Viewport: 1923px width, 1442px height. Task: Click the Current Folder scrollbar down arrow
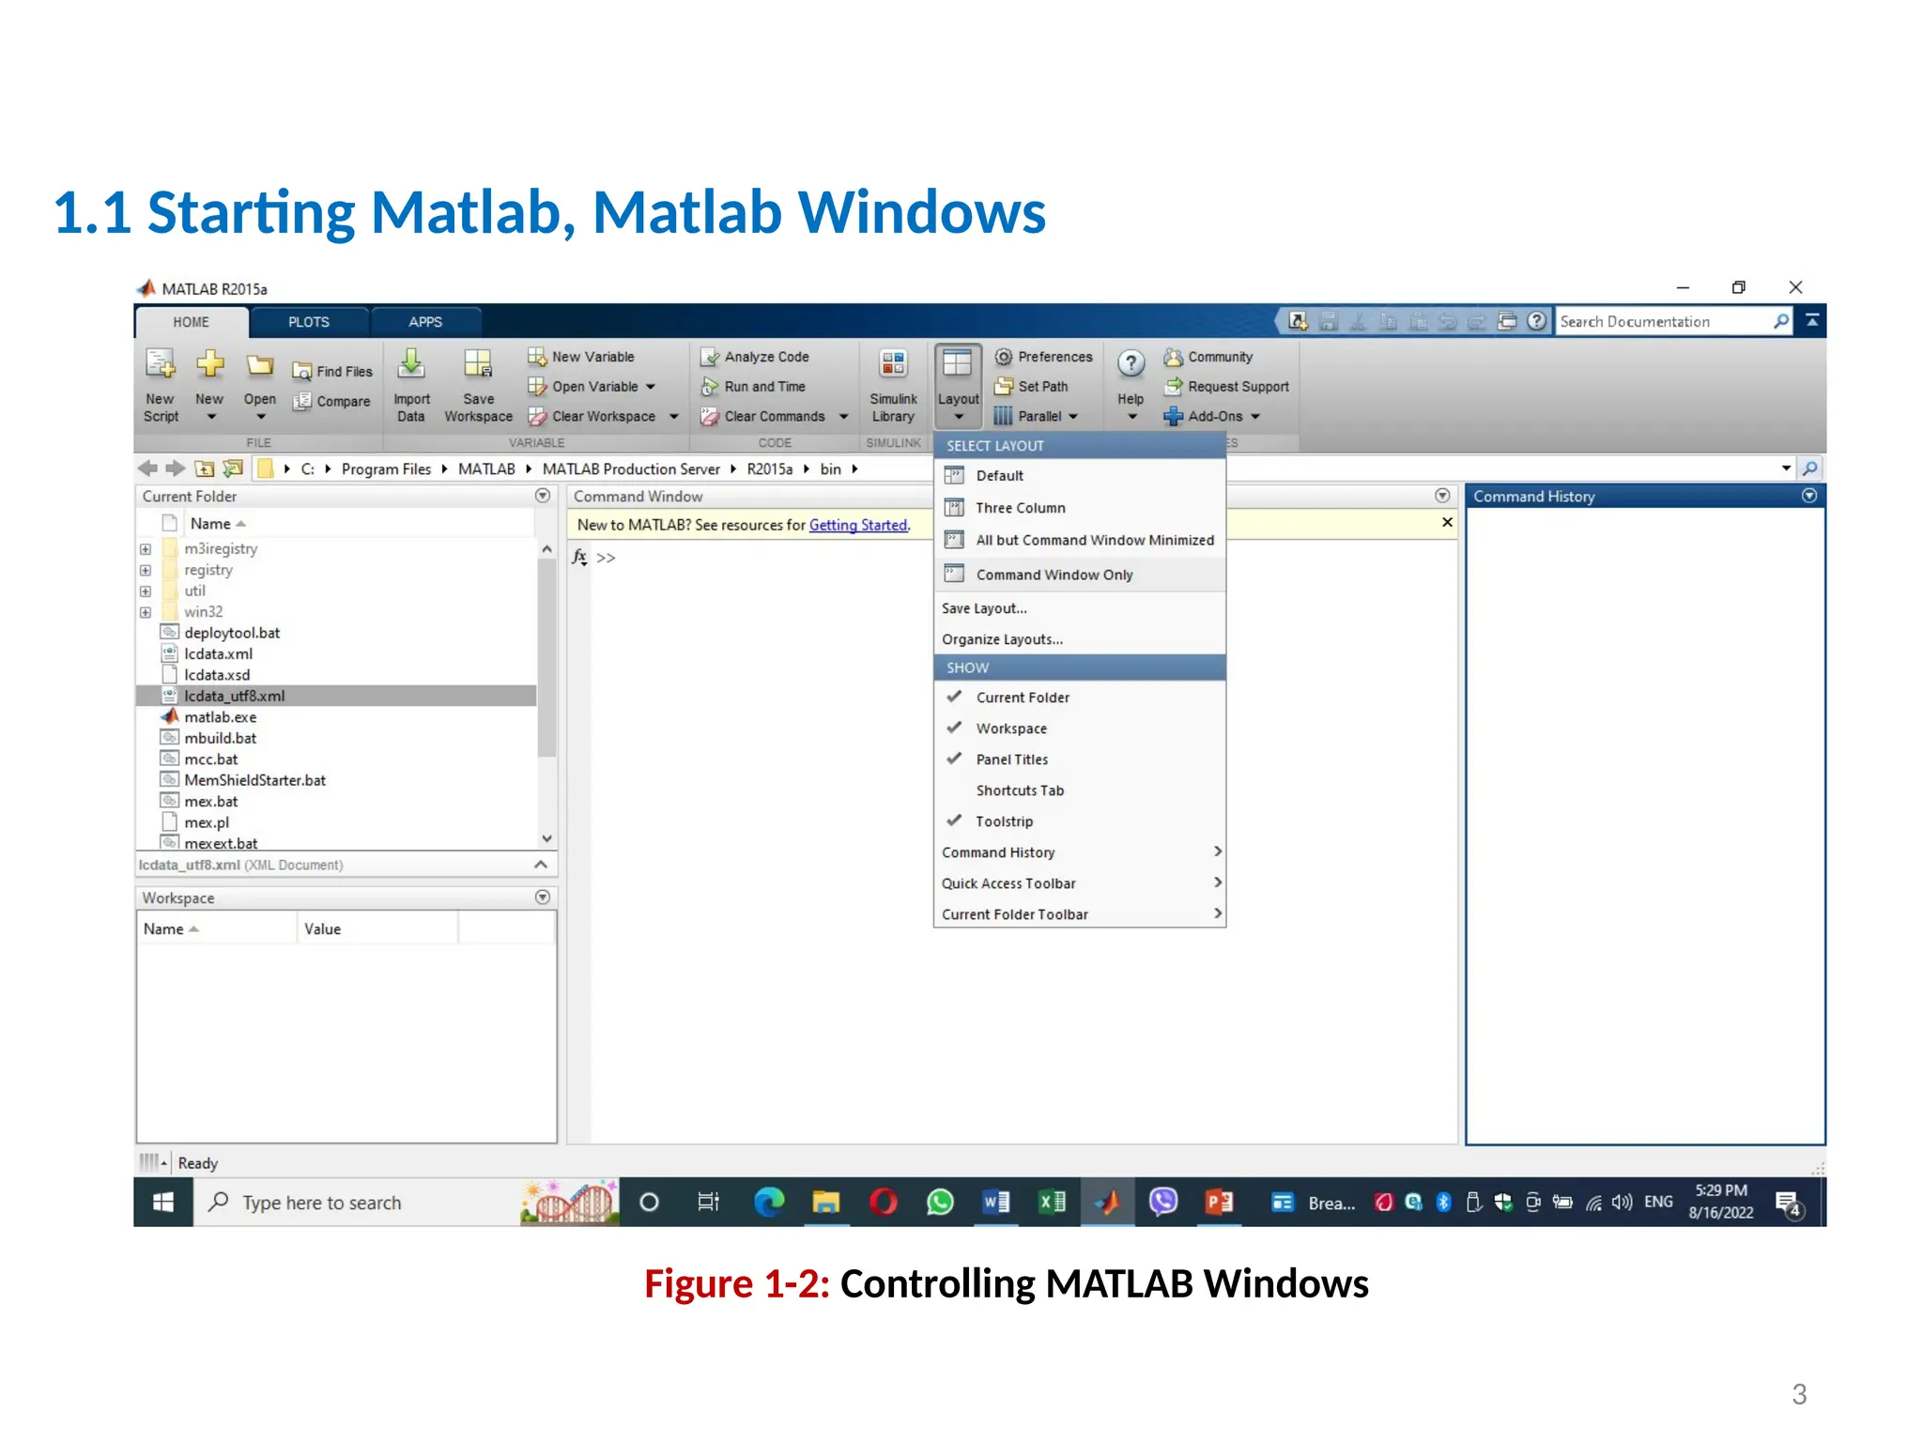pos(547,838)
